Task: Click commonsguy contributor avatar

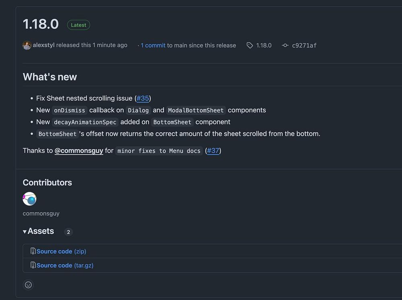Action: (x=30, y=199)
